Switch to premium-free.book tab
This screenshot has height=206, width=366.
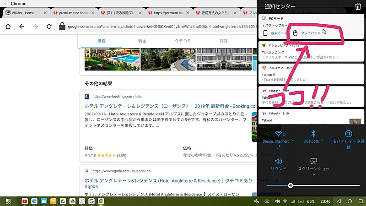pos(74,13)
